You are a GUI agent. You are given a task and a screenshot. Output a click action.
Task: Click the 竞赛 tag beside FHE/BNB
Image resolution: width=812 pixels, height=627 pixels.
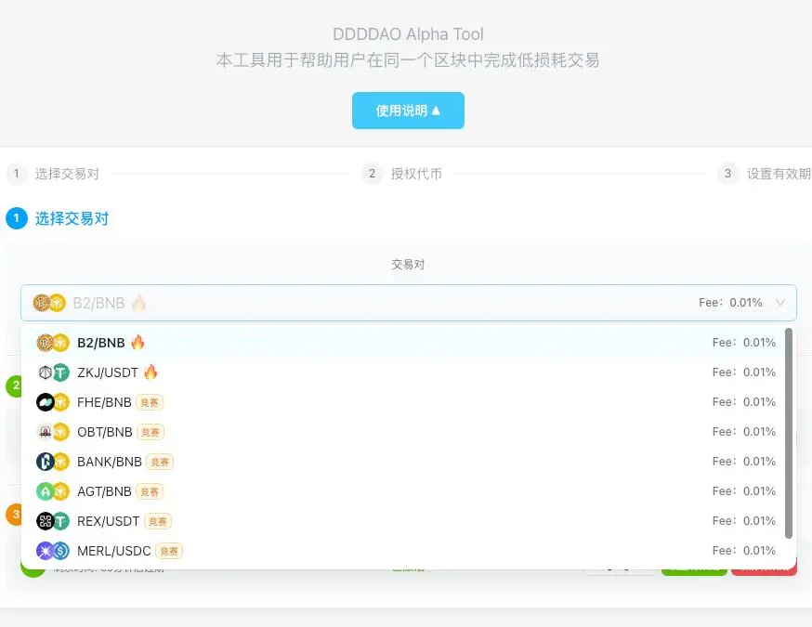click(x=150, y=402)
